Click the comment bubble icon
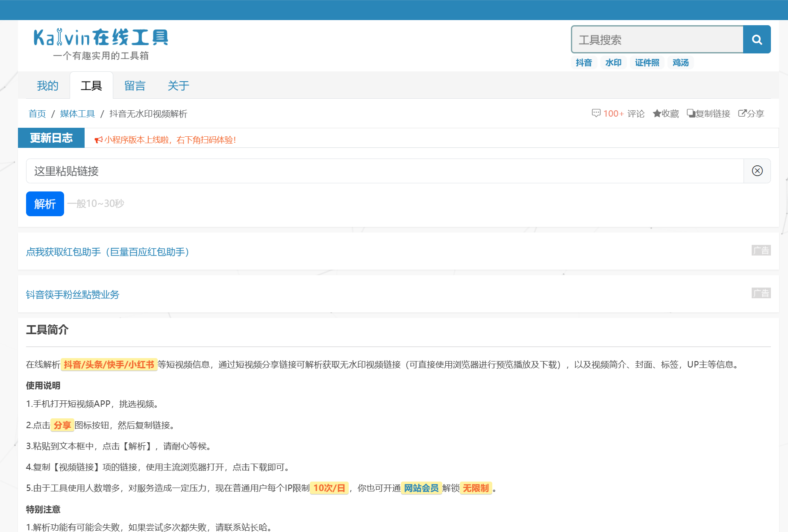The height and width of the screenshot is (532, 788). click(x=596, y=113)
